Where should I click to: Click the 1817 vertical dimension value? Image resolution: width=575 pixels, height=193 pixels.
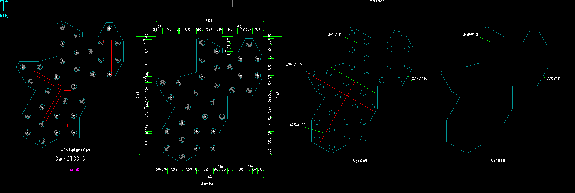147,143
